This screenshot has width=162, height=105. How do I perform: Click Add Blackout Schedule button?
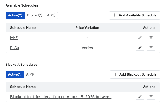coord(135,74)
